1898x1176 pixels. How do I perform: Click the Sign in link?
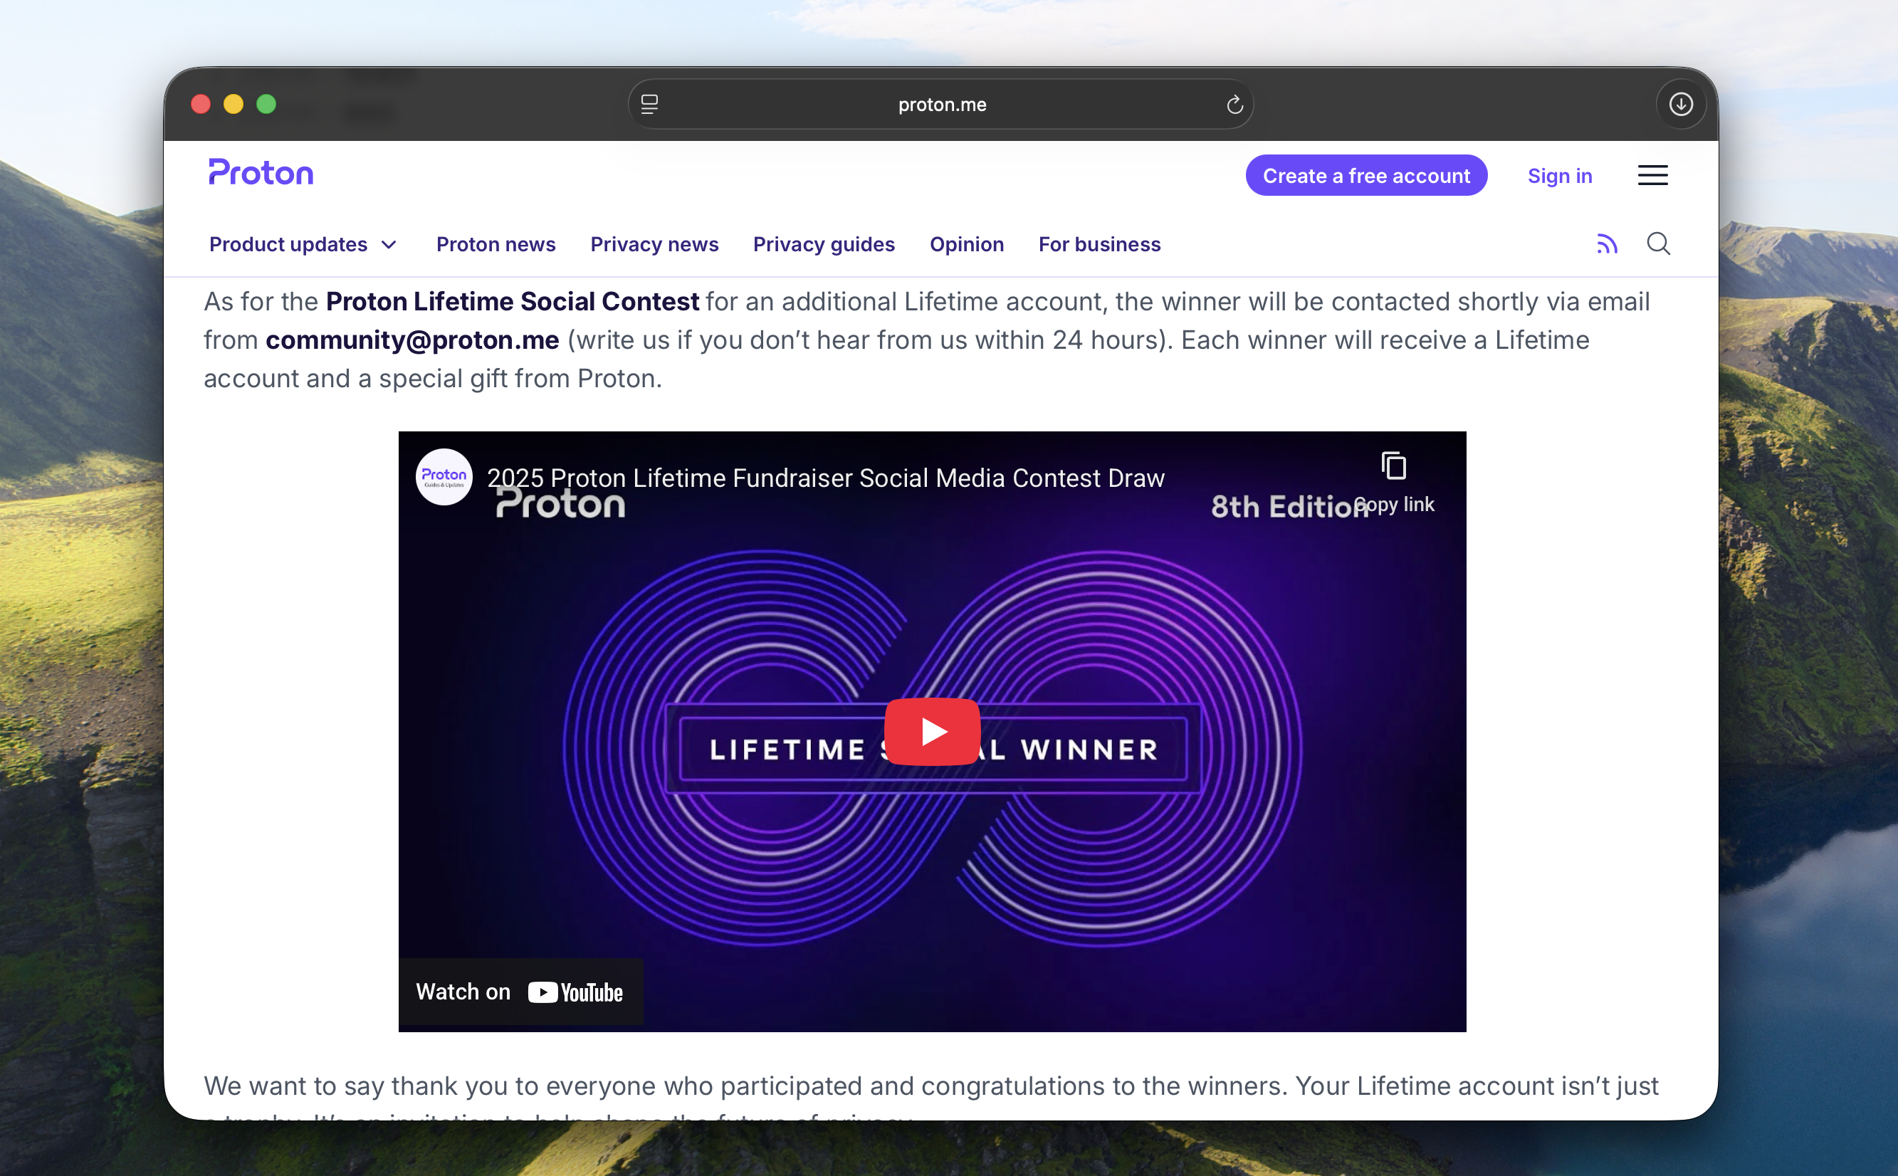pyautogui.click(x=1559, y=175)
